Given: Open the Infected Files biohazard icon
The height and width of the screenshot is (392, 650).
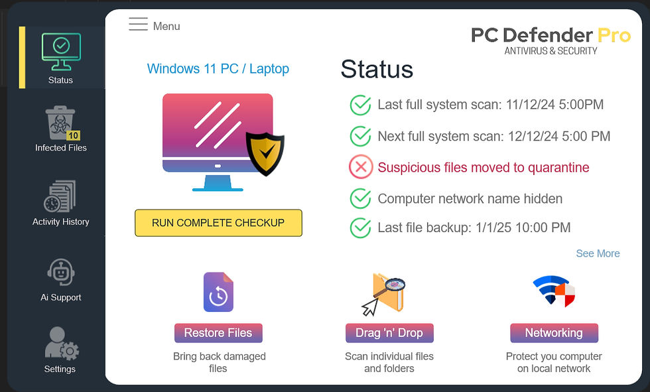Looking at the screenshot, I should click(x=58, y=122).
